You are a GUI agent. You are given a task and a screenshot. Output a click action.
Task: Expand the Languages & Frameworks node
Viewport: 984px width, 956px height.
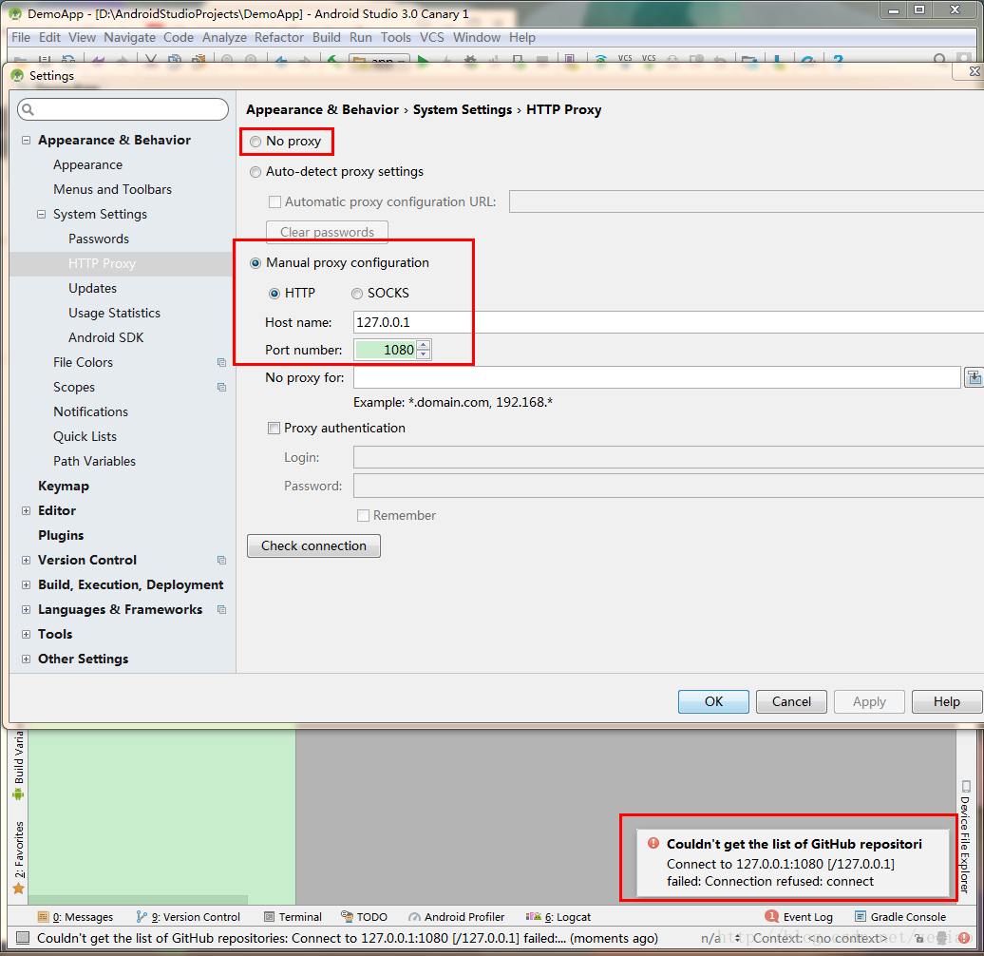pyautogui.click(x=26, y=609)
